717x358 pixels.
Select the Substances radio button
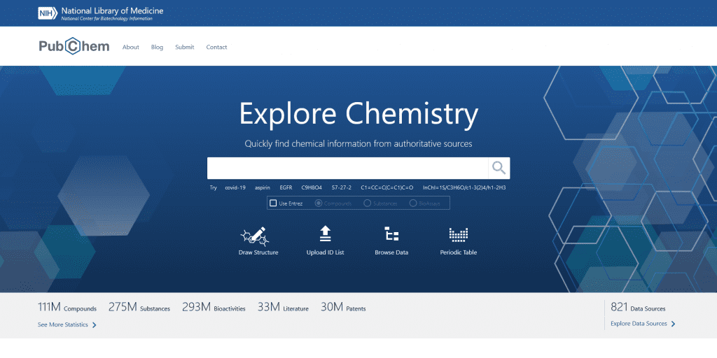click(367, 203)
